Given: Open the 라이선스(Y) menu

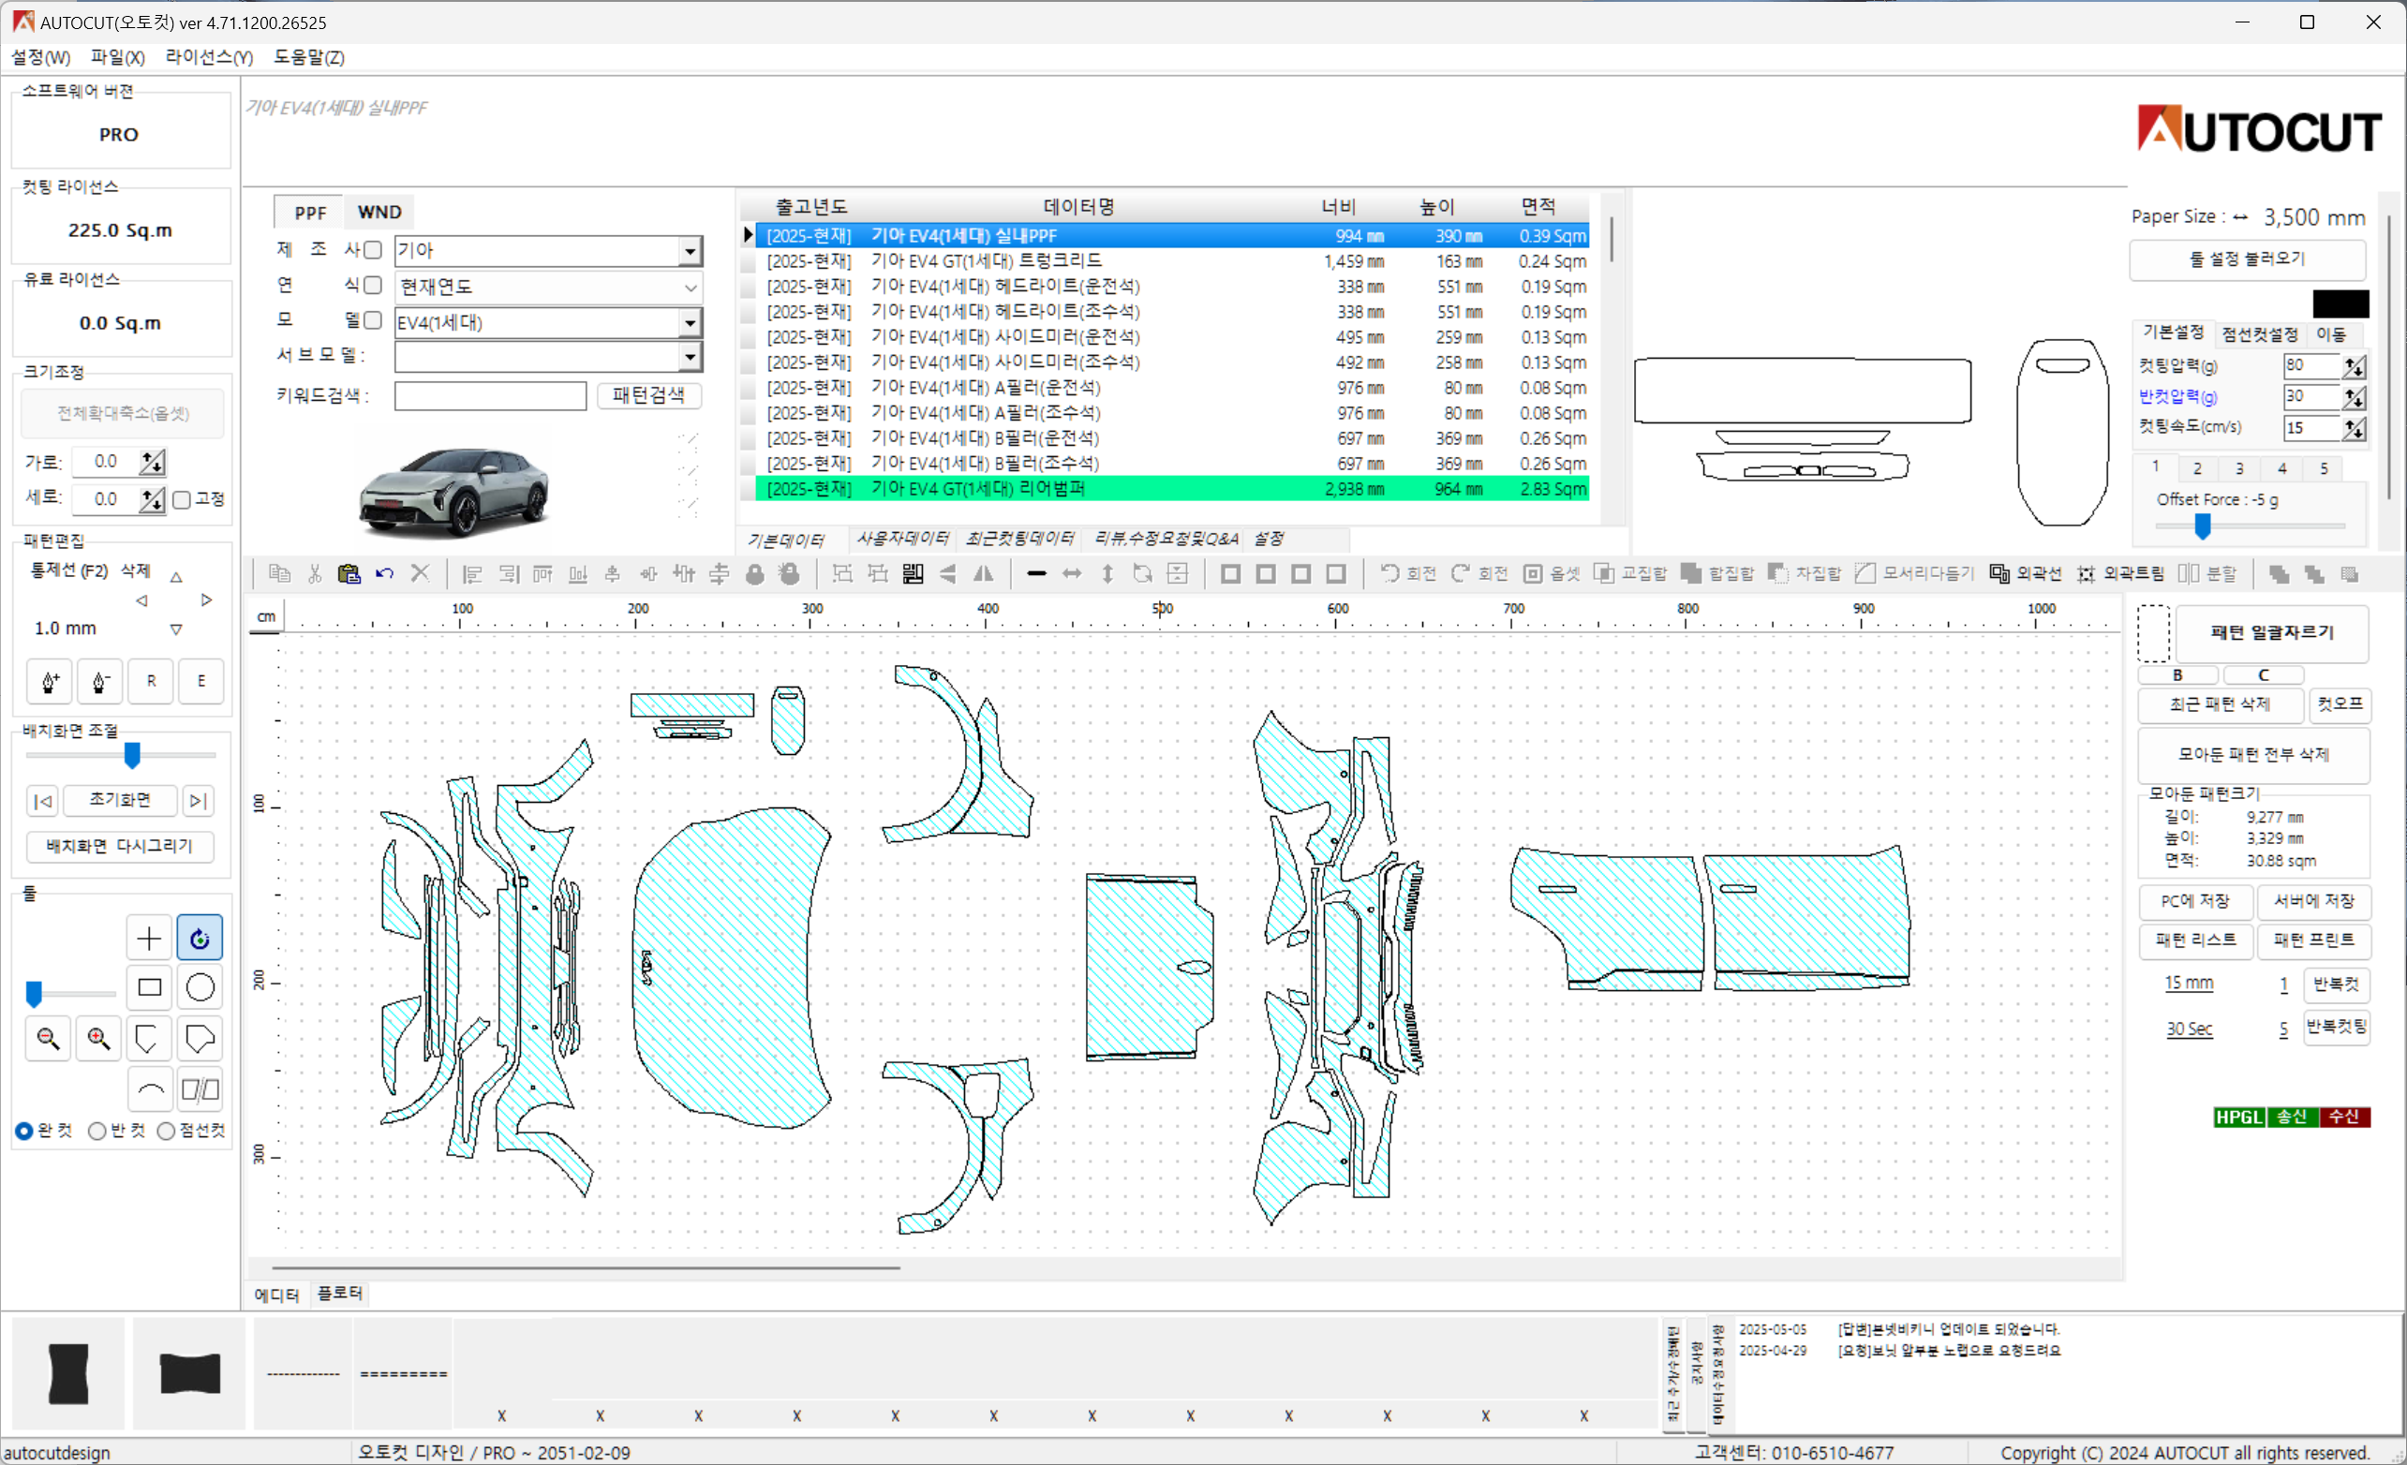Looking at the screenshot, I should coord(209,58).
